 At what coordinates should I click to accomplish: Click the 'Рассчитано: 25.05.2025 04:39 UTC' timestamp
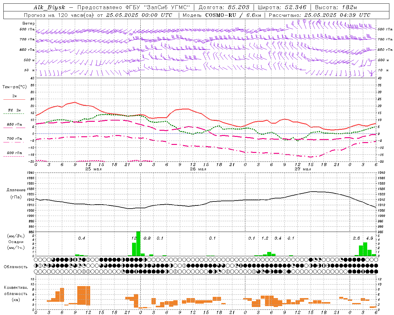tap(320, 15)
